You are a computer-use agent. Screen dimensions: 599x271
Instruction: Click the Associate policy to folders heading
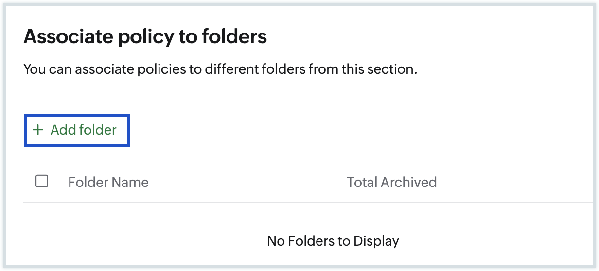click(145, 37)
